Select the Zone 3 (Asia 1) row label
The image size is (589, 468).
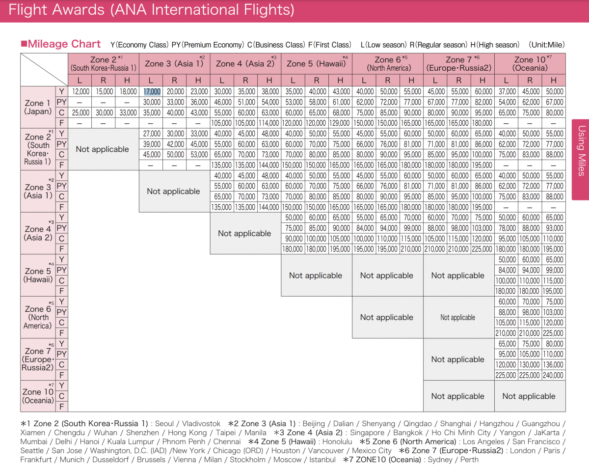38,191
